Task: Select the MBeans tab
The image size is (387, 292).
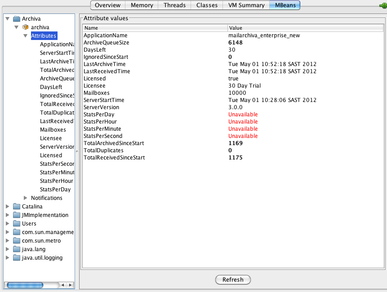Action: 285,5
